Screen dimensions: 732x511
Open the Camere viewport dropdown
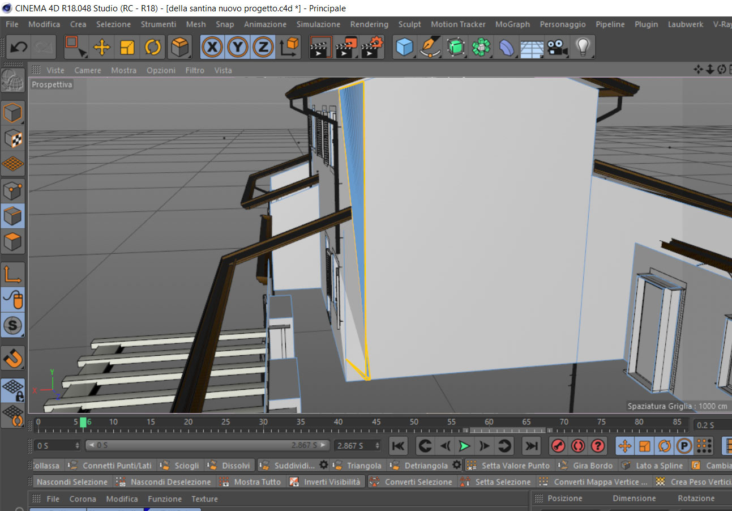[88, 70]
